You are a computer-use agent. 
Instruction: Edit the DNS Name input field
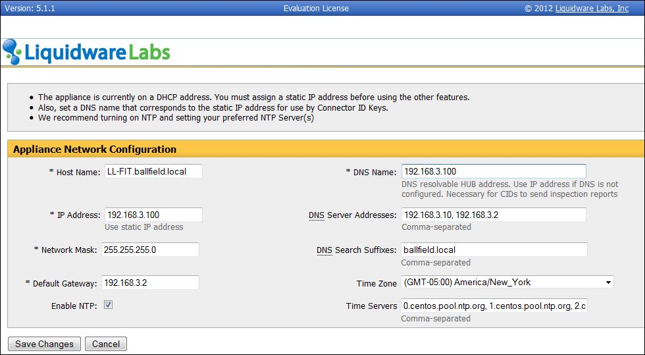[x=493, y=171]
